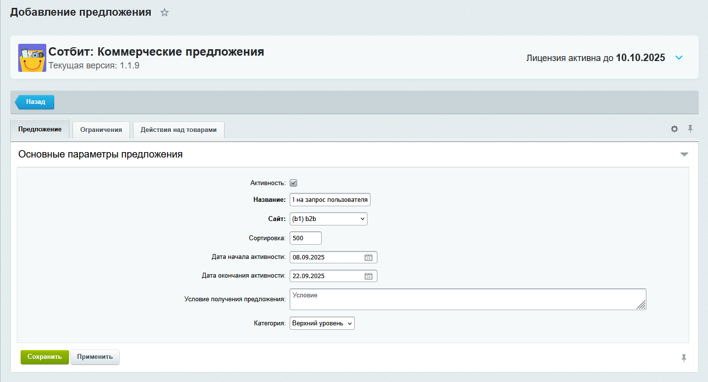Switch to the Действия над товарами tab
This screenshot has width=708, height=382.
click(178, 129)
